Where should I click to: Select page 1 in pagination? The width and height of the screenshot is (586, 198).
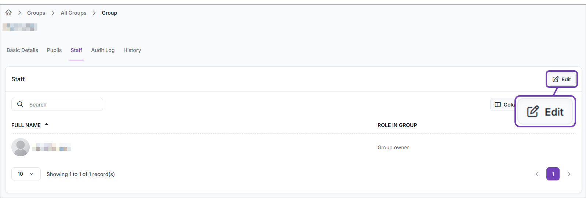[553, 174]
